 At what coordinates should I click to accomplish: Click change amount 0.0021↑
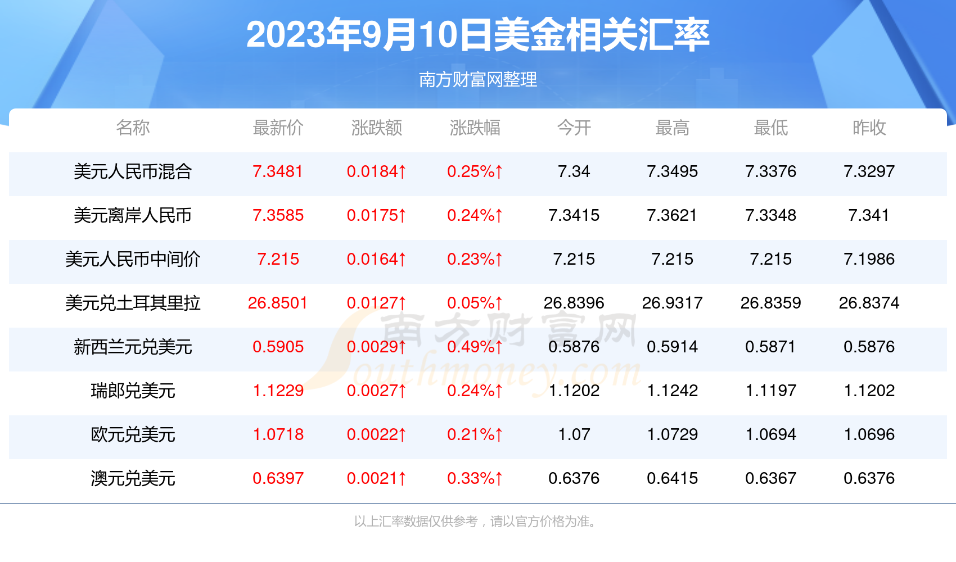tap(377, 478)
